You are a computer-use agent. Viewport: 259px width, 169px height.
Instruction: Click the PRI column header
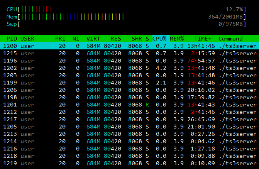pos(60,39)
